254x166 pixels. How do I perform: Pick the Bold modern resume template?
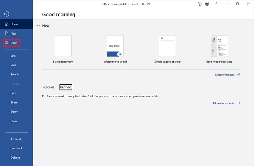(219, 46)
